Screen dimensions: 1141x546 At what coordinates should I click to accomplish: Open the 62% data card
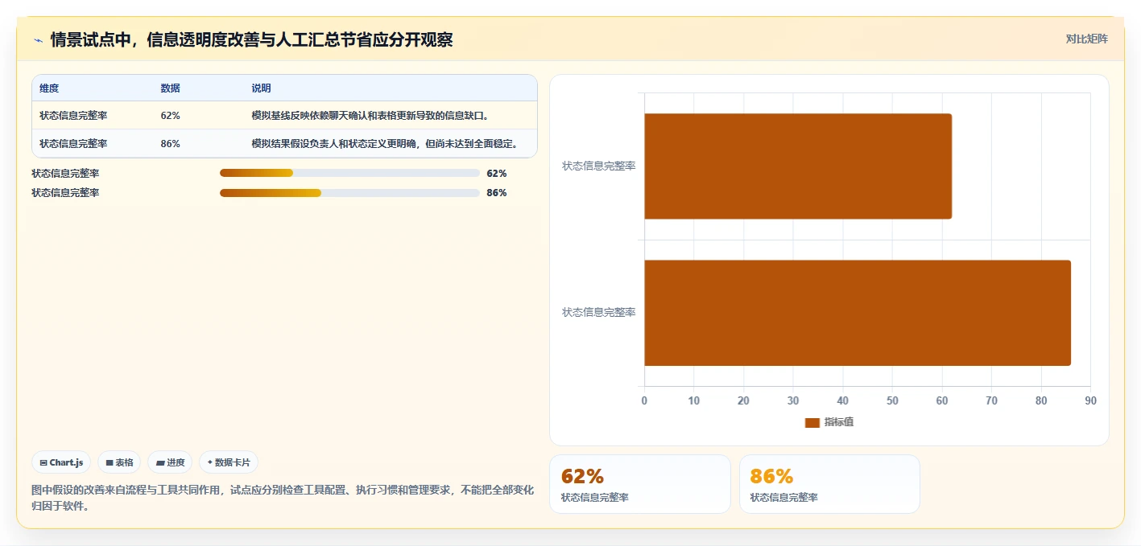[x=640, y=484]
